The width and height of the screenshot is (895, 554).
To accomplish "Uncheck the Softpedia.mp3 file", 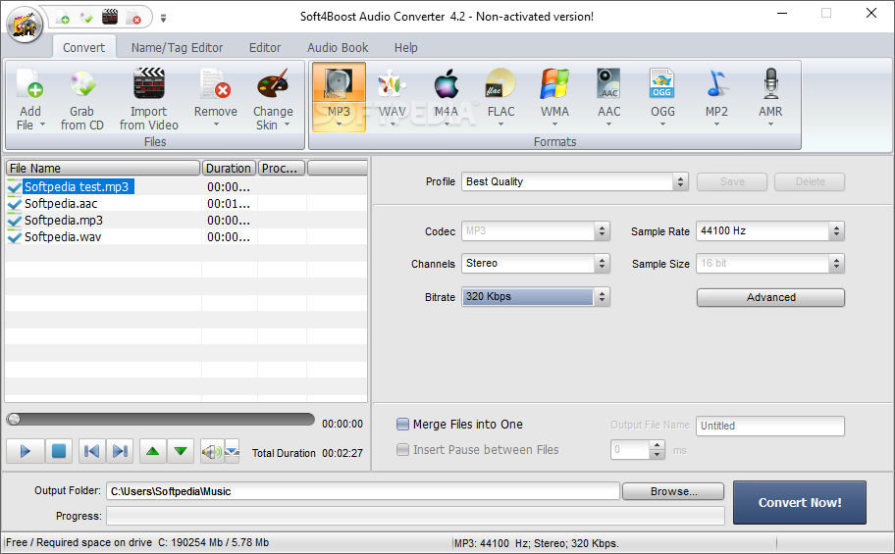I will point(15,221).
